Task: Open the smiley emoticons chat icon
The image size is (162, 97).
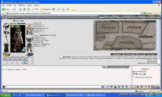Action: 131,87
